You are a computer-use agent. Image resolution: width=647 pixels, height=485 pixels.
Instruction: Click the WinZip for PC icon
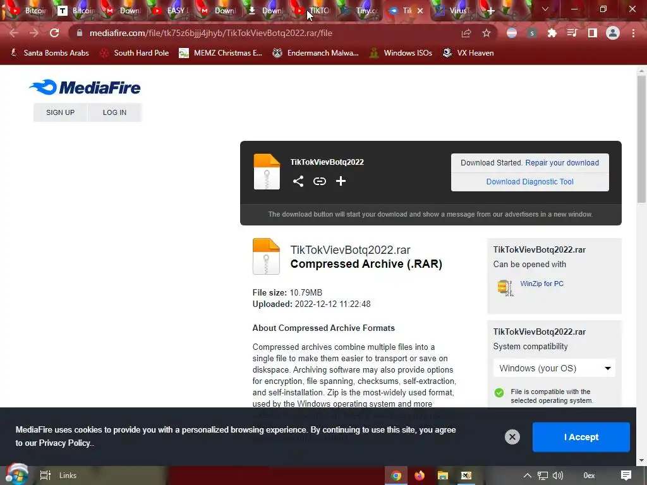click(x=505, y=287)
